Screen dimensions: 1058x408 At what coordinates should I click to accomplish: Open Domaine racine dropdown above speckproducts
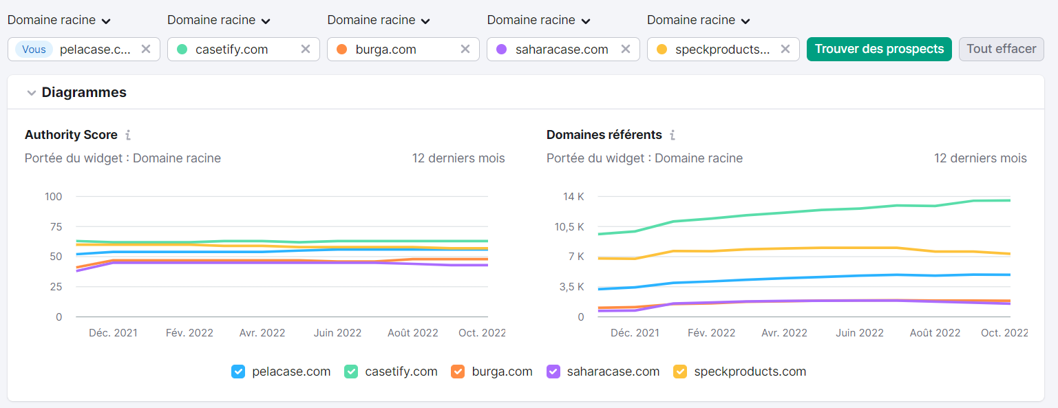coord(698,21)
